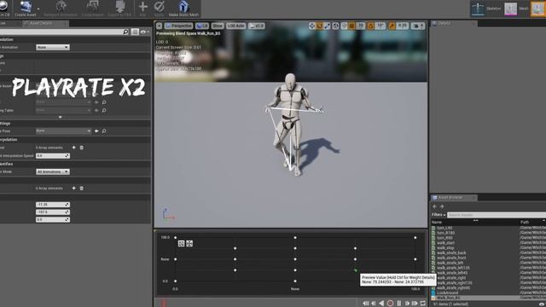Select walk_start in the Asset Browser
Screen dimensions: 546x307
point(445,242)
